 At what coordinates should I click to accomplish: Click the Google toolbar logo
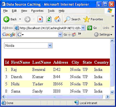(9, 35)
